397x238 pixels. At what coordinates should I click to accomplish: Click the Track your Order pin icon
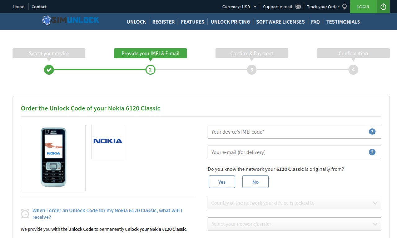pyautogui.click(x=345, y=7)
